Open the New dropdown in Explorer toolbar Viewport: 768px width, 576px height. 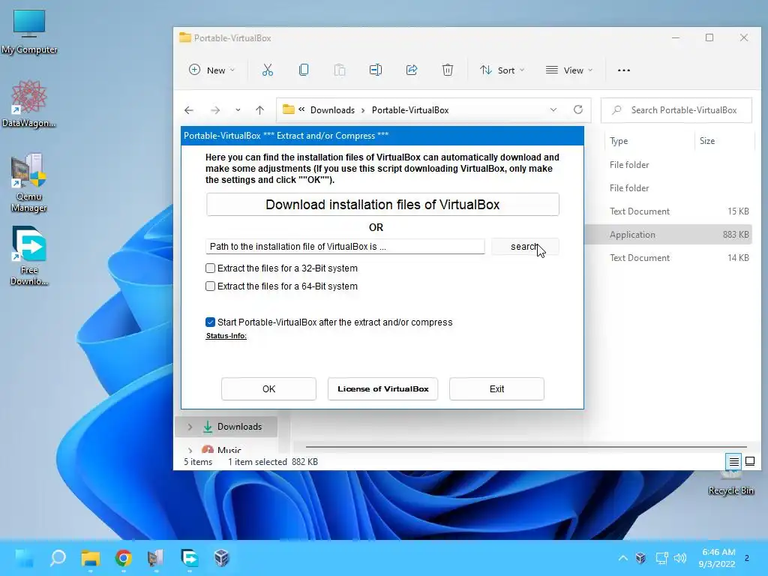click(212, 70)
